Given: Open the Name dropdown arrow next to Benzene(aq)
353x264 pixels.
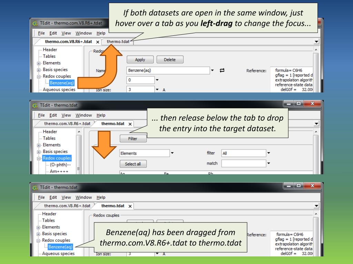Looking at the screenshot, I should [x=212, y=70].
